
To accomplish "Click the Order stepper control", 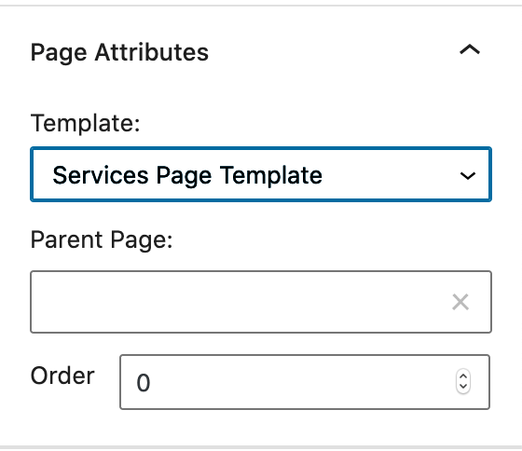I will point(463,381).
